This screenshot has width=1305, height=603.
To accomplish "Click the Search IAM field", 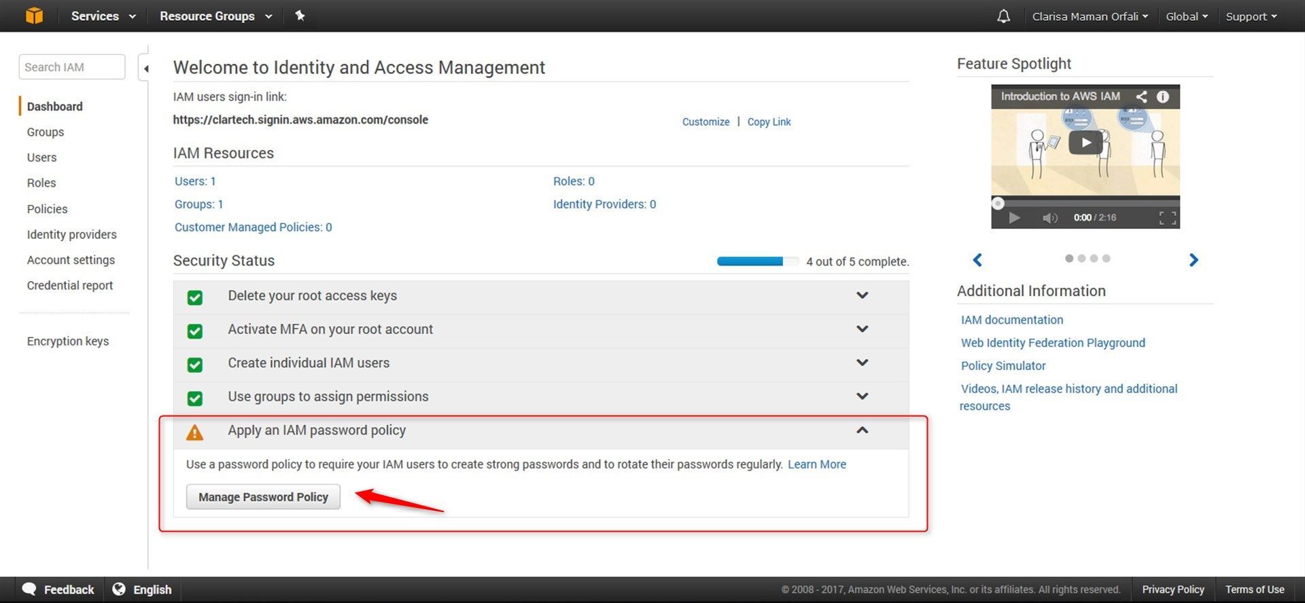I will (72, 67).
